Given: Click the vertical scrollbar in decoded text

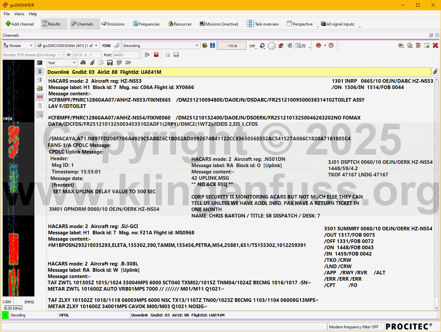Looking at the screenshot, I should pyautogui.click(x=436, y=192).
